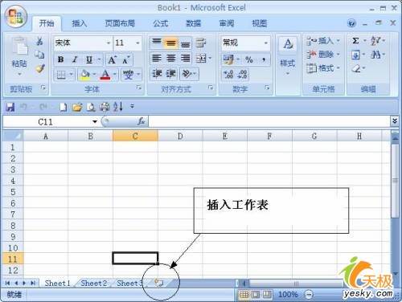The image size is (402, 302).
Task: Click the Wrap Text icon
Action: pyautogui.click(x=200, y=43)
